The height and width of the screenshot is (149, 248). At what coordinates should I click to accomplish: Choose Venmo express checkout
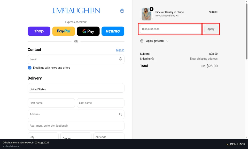tap(113, 31)
